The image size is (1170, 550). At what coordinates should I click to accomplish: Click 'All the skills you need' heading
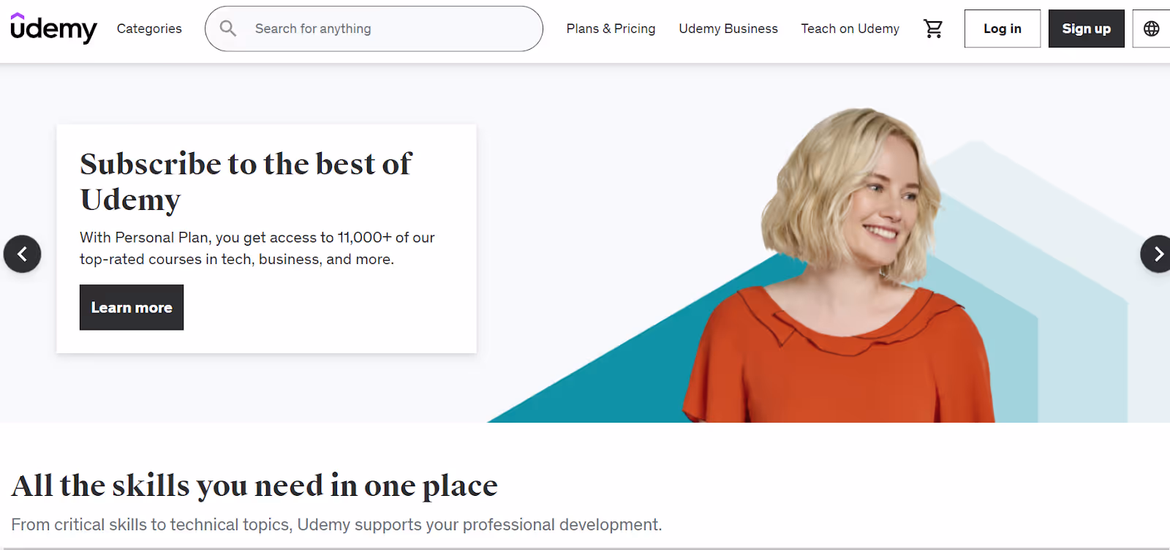point(254,486)
